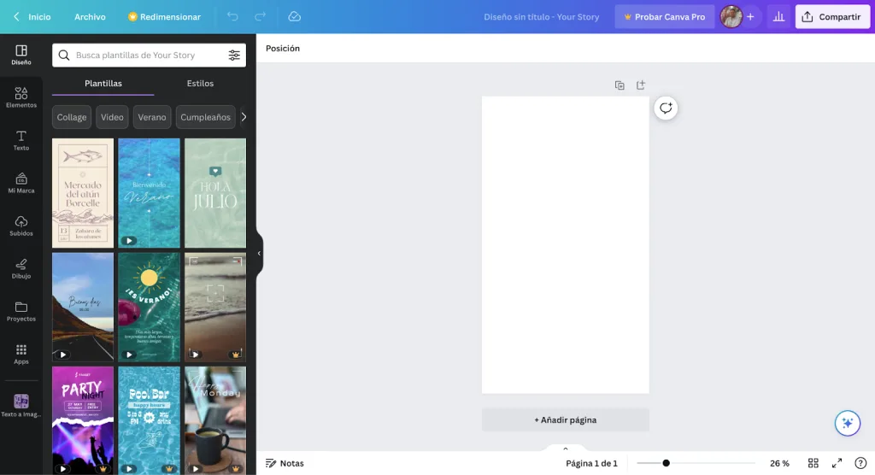Screen dimensions: 875x475
Task: Click the Compartir button
Action: 832,17
